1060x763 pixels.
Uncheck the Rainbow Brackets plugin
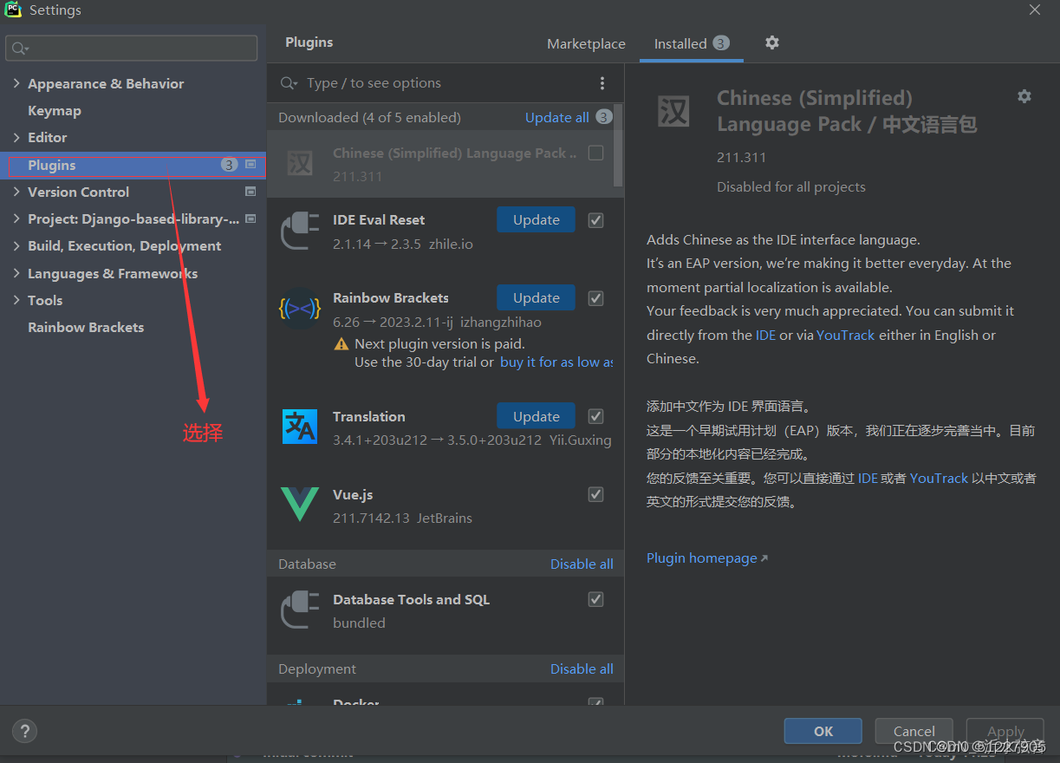click(x=595, y=297)
